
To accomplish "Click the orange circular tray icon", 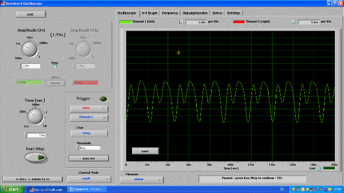I will (303, 189).
